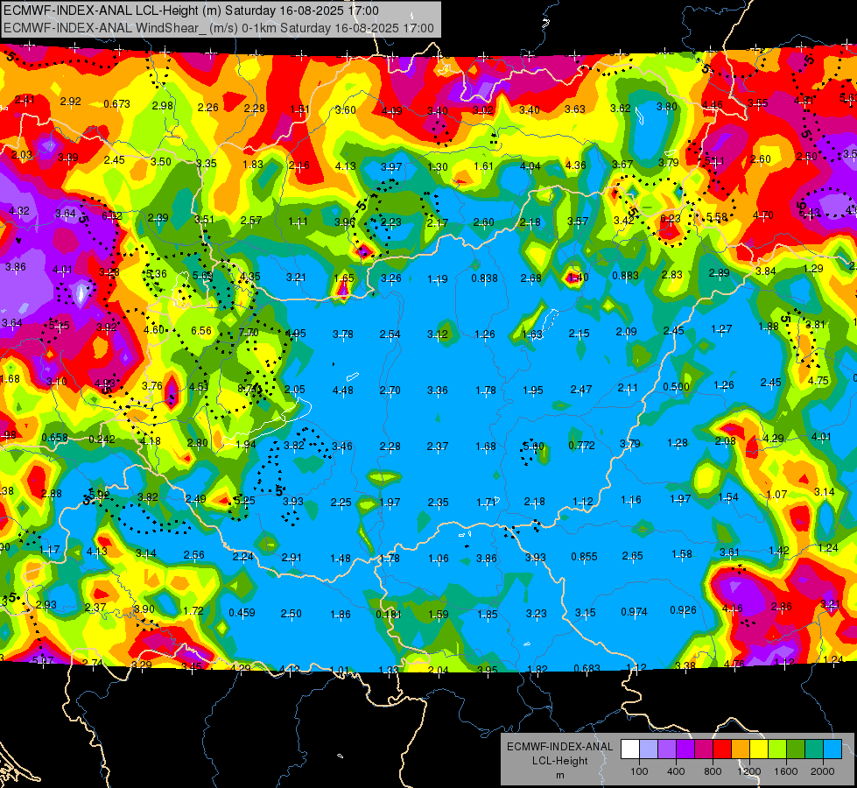
Task: Click the wind shear value 0.500
Action: pos(676,387)
